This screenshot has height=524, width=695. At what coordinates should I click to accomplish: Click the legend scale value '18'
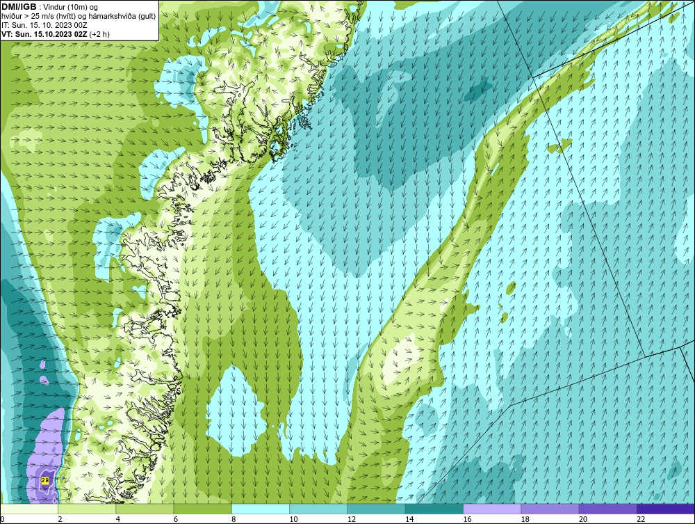coord(525,520)
